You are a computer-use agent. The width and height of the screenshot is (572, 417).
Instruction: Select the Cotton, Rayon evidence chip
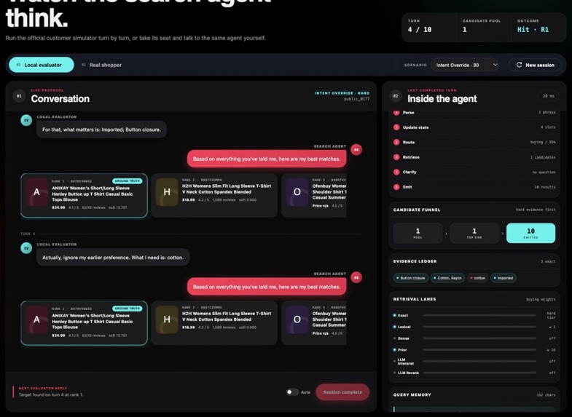point(447,278)
